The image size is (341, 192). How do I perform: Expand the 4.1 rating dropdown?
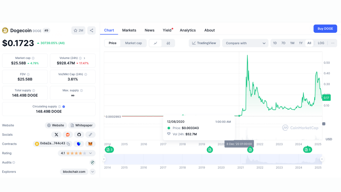click(x=90, y=153)
